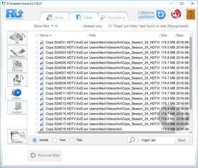Click video file icon of Cops.S24E11
This screenshot has height=168, width=198.
42,93
